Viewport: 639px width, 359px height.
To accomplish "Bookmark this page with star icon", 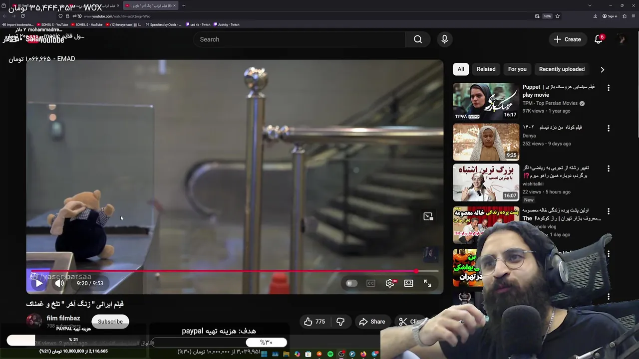I will click(558, 16).
